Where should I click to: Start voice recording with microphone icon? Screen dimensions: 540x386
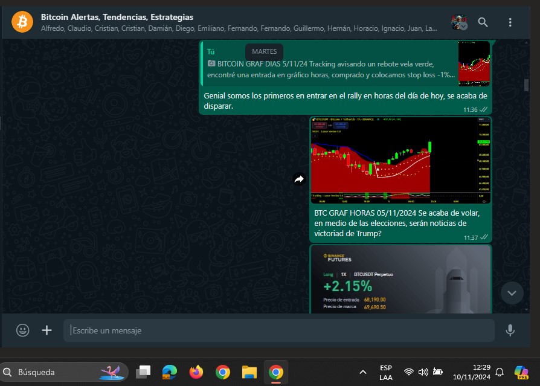510,330
